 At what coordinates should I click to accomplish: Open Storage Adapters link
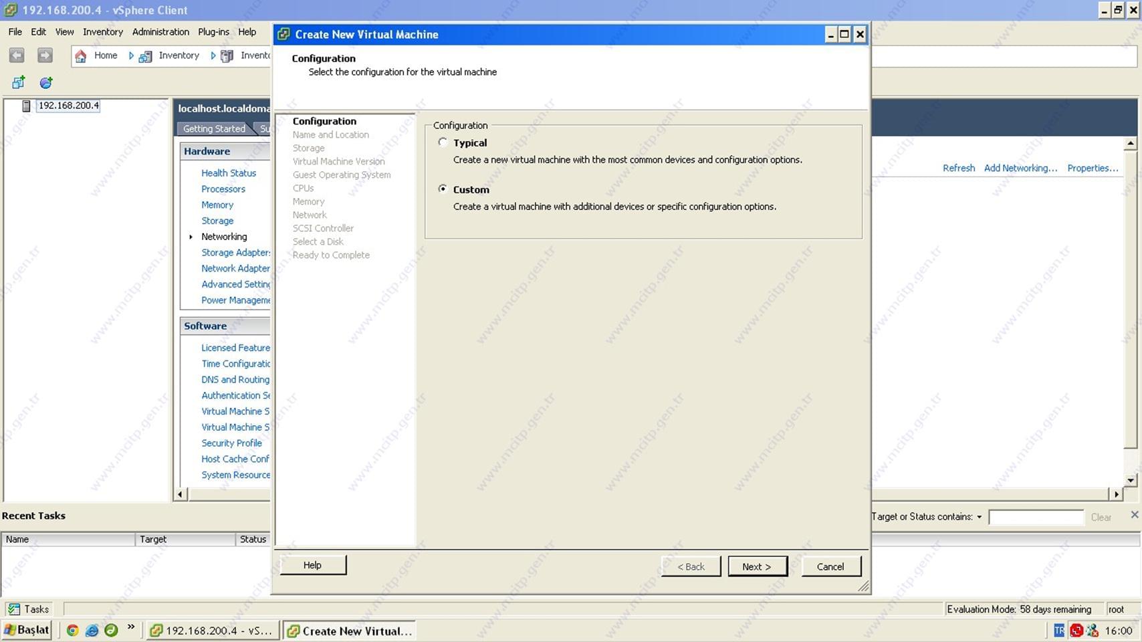click(x=236, y=252)
